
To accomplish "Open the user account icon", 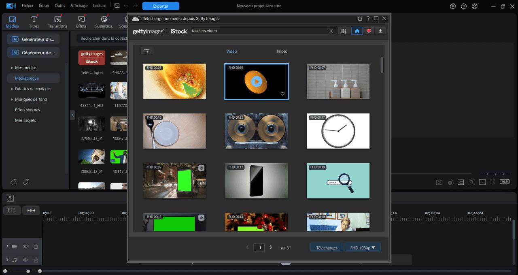I will pyautogui.click(x=475, y=6).
